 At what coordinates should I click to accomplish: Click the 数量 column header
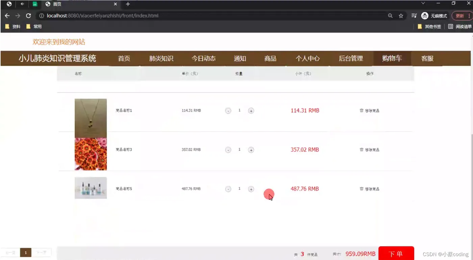click(x=239, y=74)
